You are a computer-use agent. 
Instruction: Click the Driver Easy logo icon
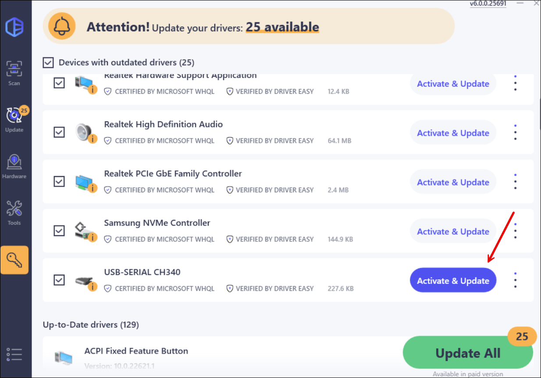(14, 28)
